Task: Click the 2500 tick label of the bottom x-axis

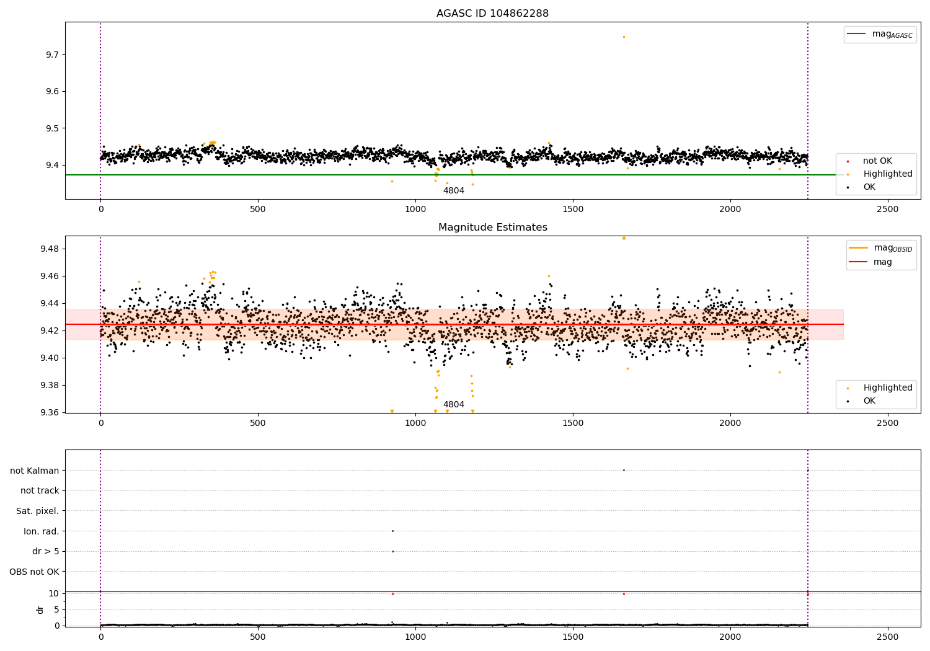Action: tap(888, 637)
